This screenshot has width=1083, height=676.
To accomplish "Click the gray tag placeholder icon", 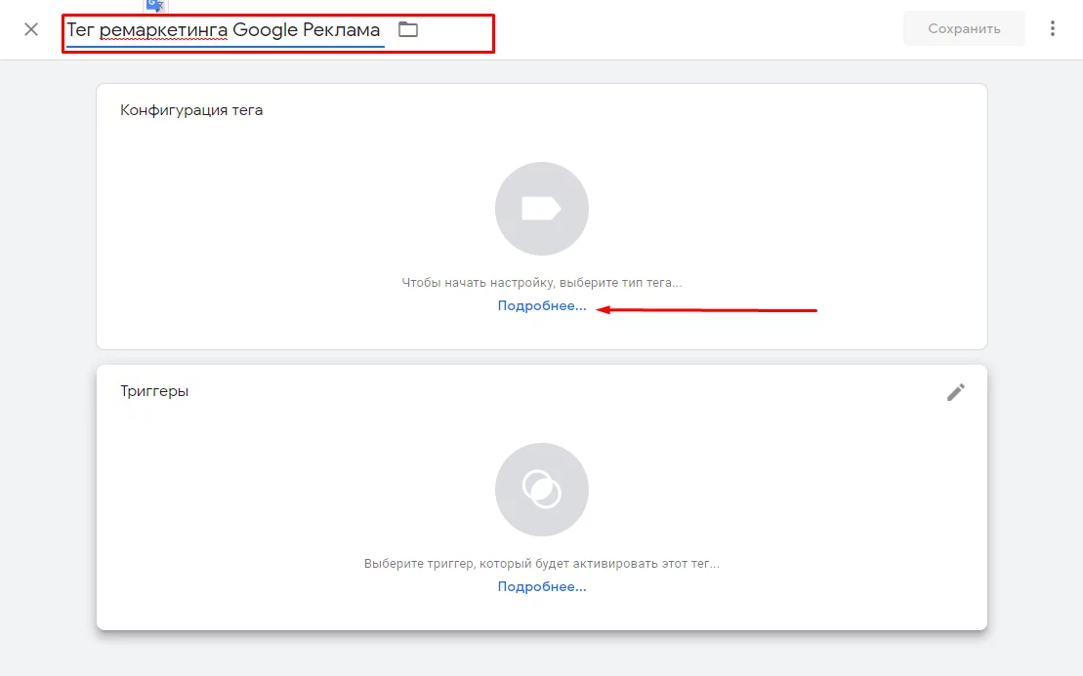I will tap(541, 209).
